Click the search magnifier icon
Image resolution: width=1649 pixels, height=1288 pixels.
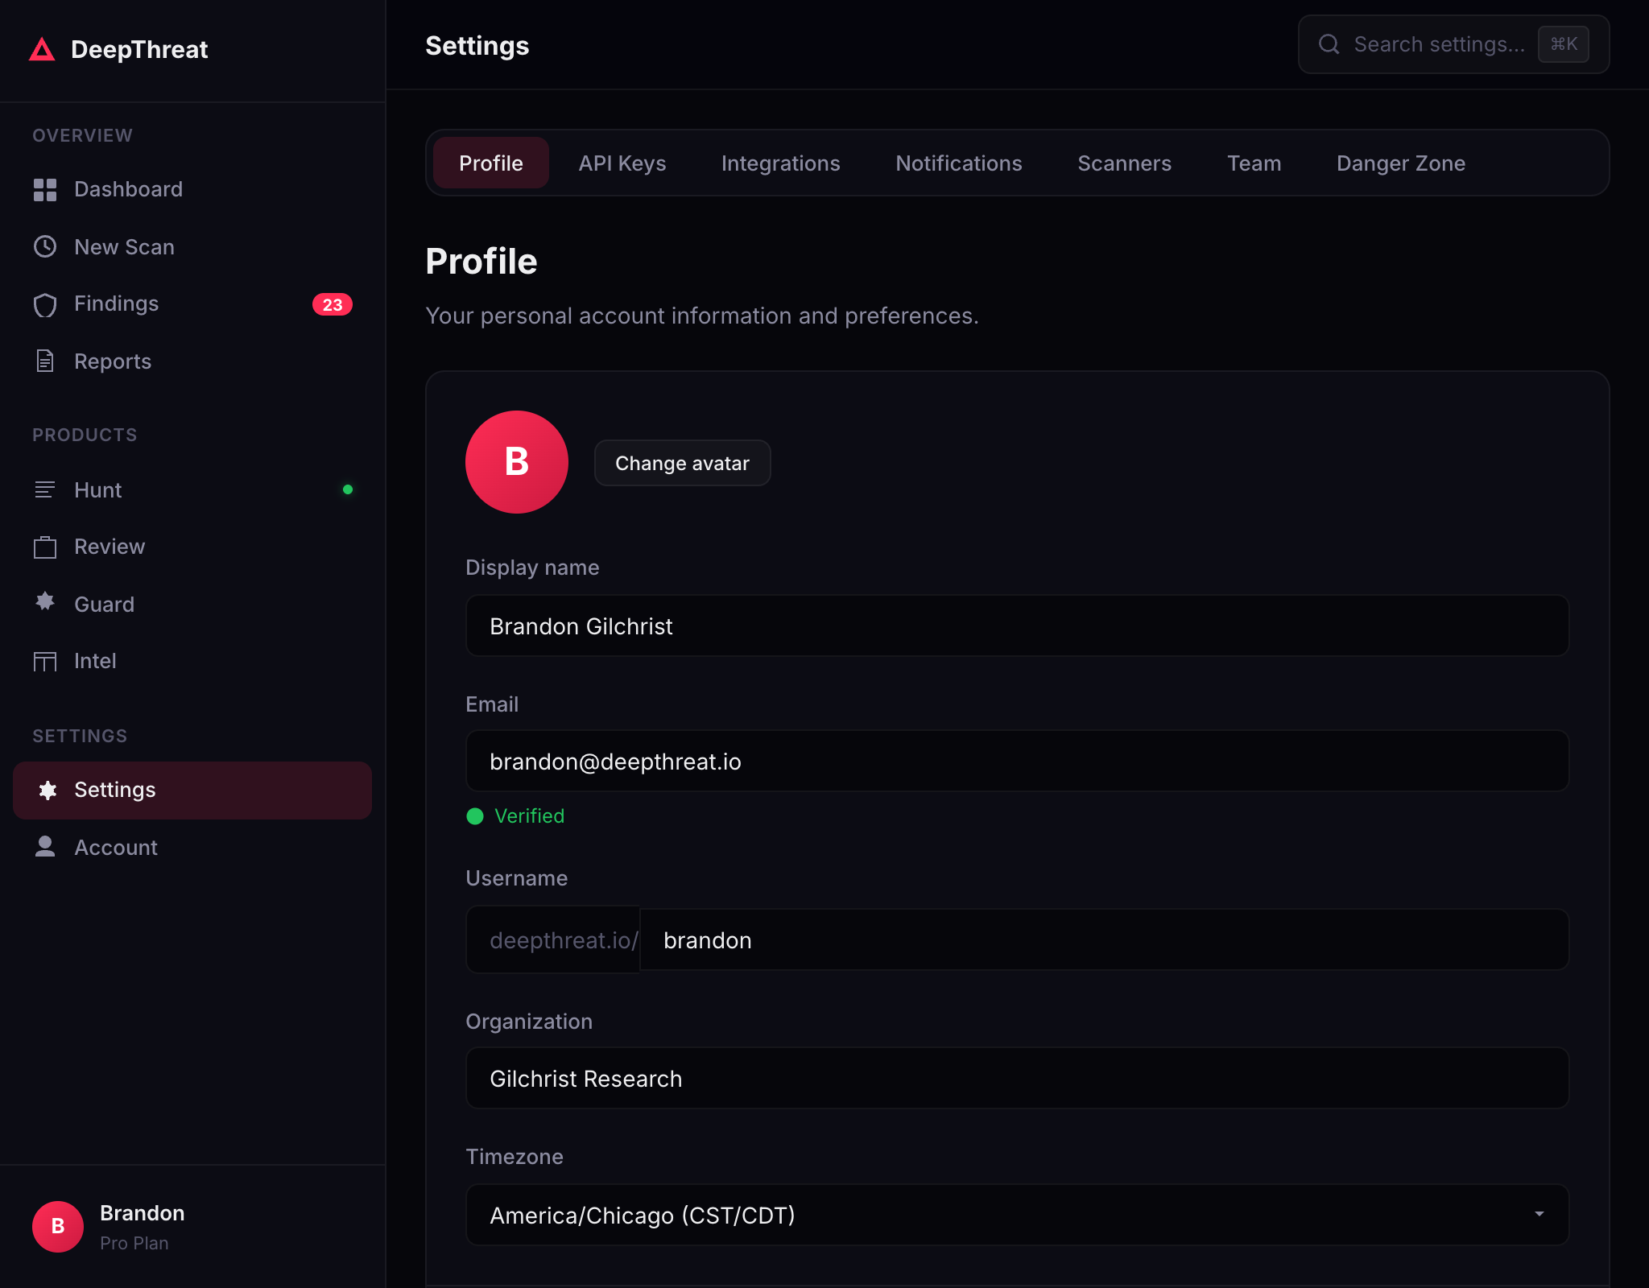pos(1329,44)
